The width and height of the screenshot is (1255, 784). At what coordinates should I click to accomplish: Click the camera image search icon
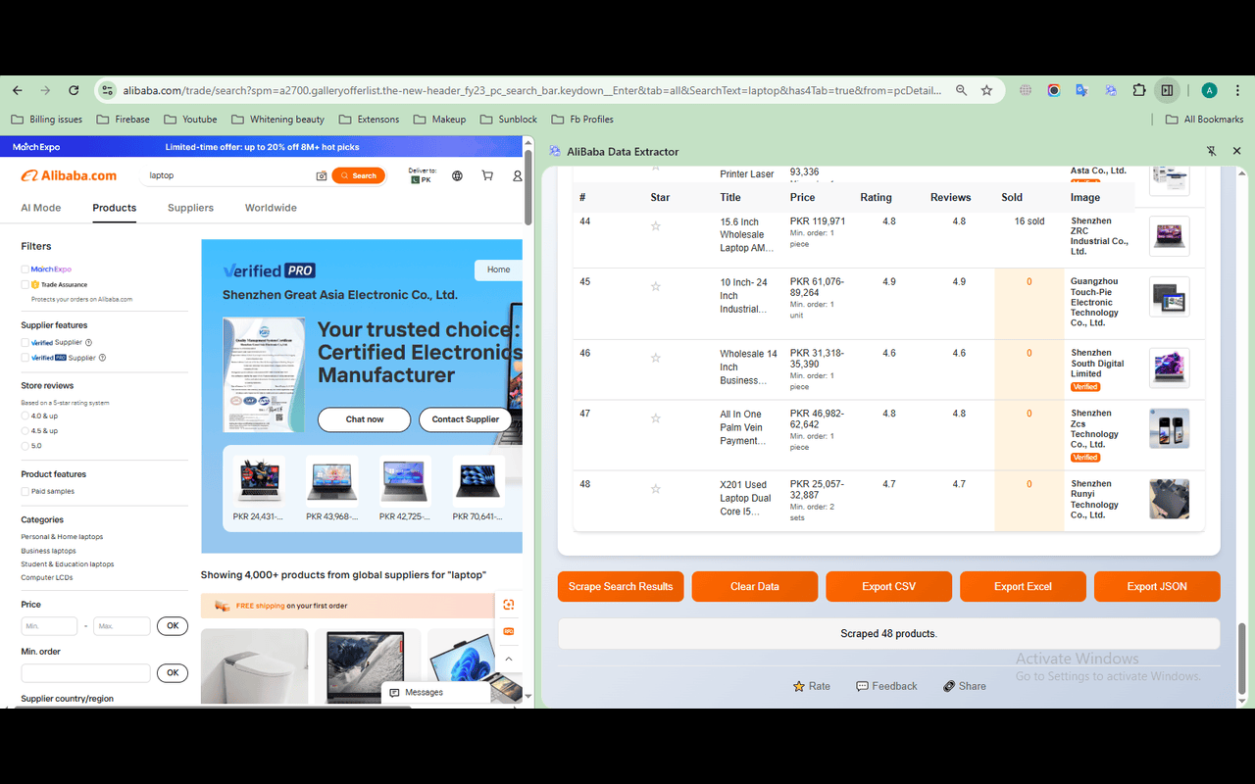321,176
